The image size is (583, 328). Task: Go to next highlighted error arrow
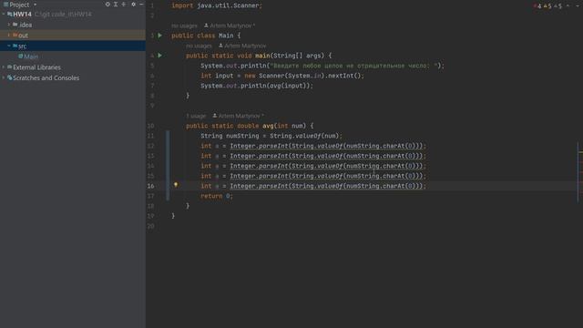pos(578,6)
